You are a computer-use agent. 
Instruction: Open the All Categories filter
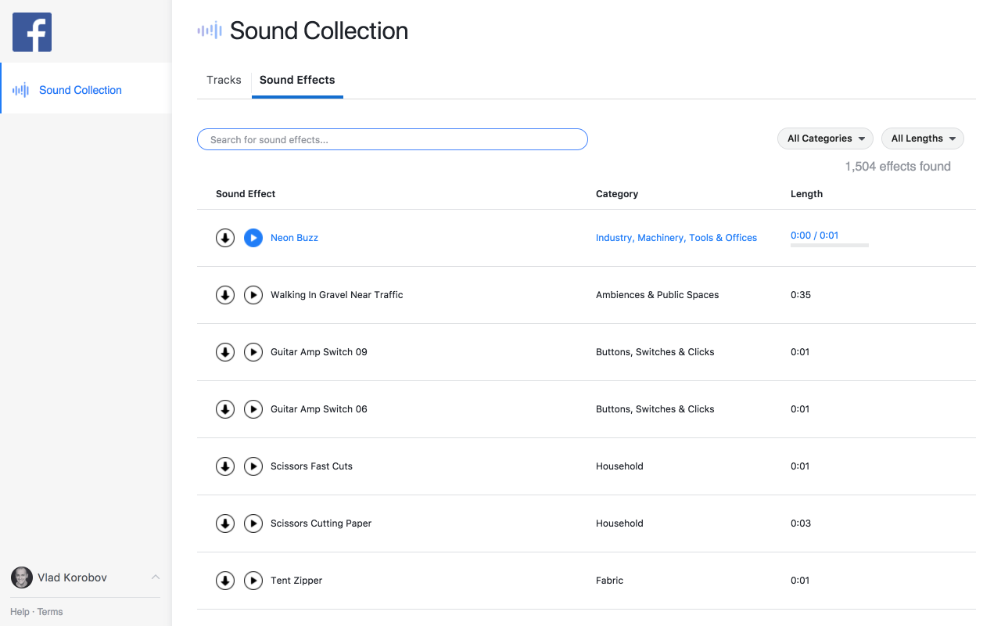pos(825,139)
